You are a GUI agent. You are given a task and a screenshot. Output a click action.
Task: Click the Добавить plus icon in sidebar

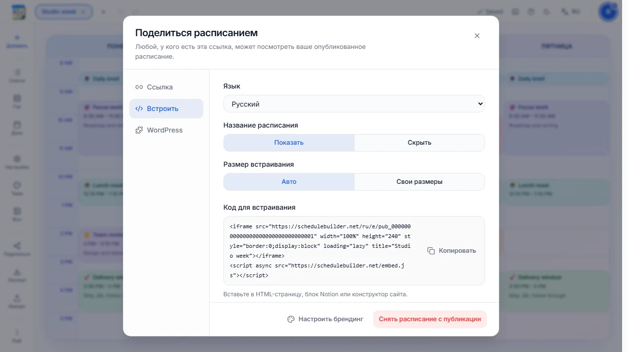tap(17, 38)
